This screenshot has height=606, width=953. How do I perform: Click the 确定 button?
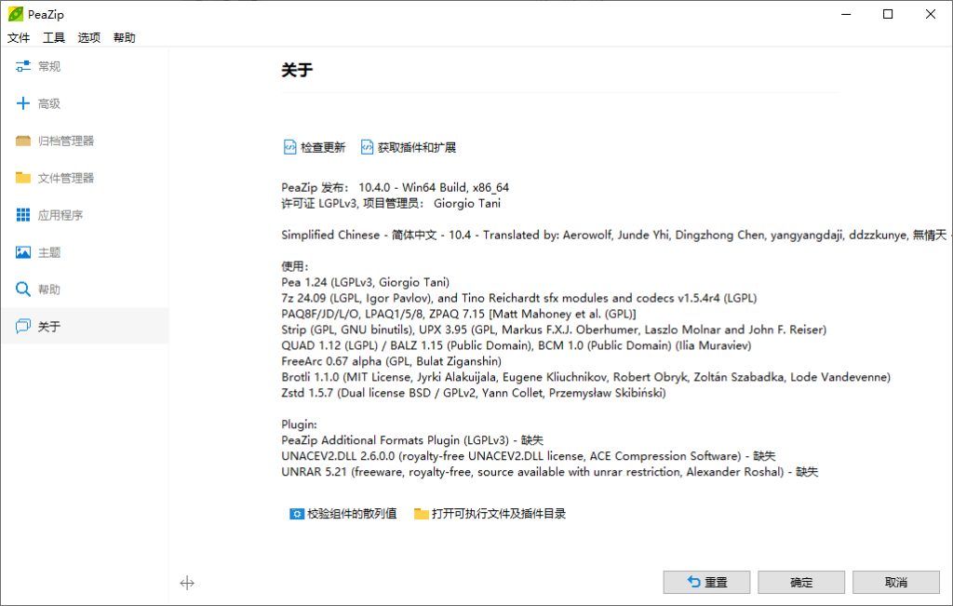pyautogui.click(x=801, y=583)
